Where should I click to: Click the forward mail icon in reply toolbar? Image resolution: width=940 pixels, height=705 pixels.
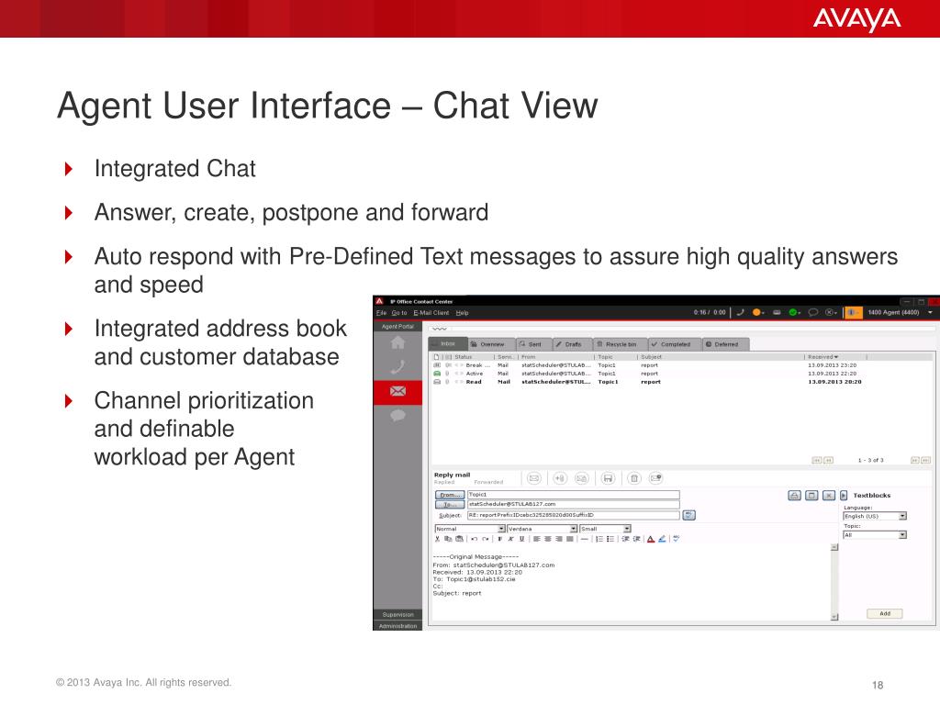(581, 478)
